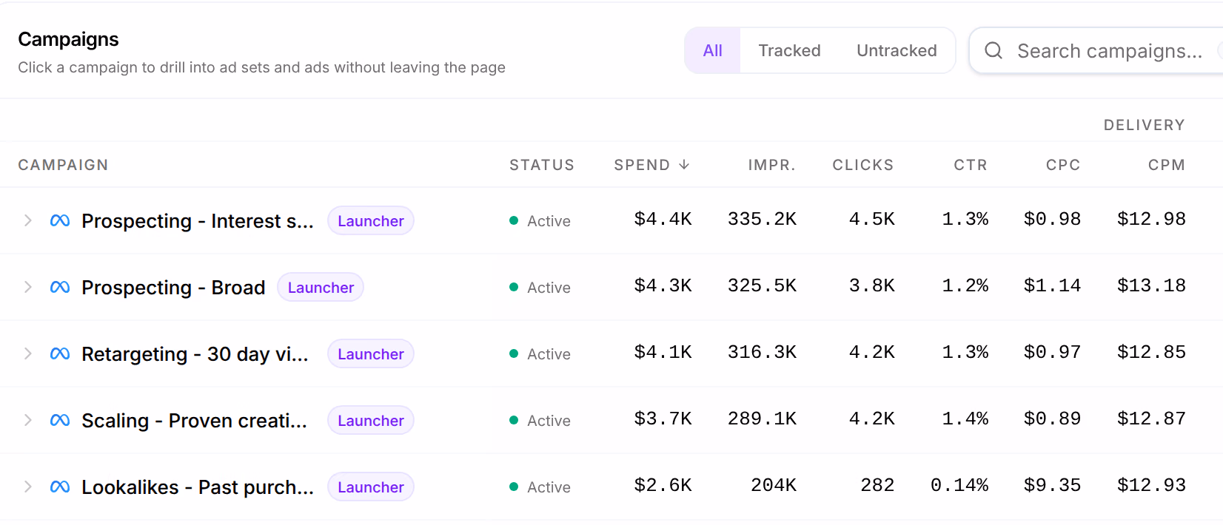This screenshot has width=1223, height=525.
Task: Click the STATUS column header
Action: click(x=542, y=165)
